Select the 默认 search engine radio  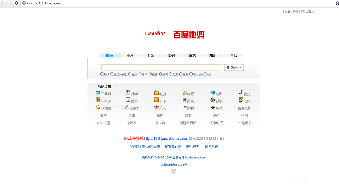[x=102, y=74]
